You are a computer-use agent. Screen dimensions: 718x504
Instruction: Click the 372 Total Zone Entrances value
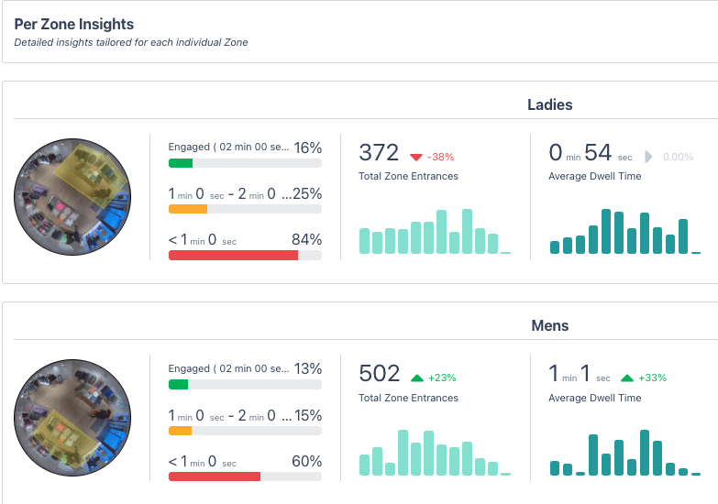coord(379,152)
